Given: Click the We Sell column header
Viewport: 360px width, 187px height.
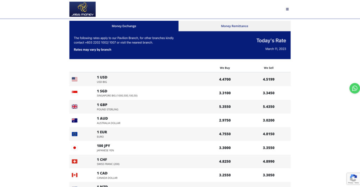Looking at the screenshot, I should (269, 68).
